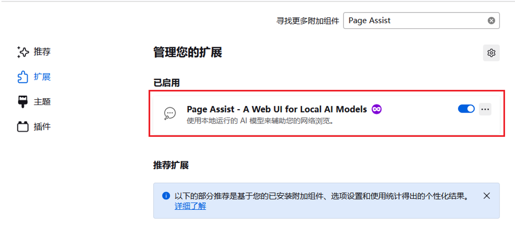Dismiss the personalized recommendations notice
The height and width of the screenshot is (233, 515).
click(487, 196)
